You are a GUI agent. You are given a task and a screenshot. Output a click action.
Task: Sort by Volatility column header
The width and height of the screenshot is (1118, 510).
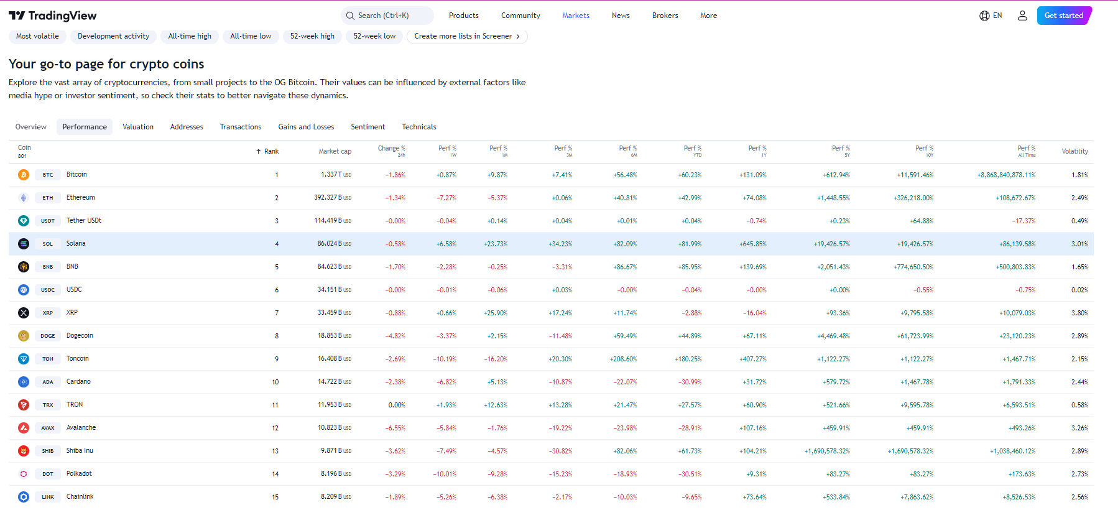point(1074,152)
